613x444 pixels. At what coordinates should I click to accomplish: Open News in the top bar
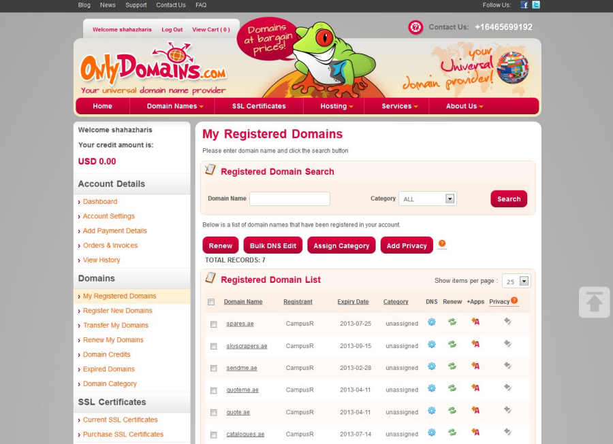click(108, 5)
